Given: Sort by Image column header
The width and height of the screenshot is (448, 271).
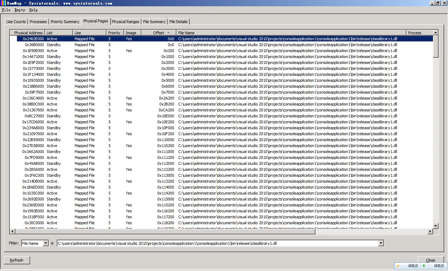Looking at the screenshot, I should (133, 33).
